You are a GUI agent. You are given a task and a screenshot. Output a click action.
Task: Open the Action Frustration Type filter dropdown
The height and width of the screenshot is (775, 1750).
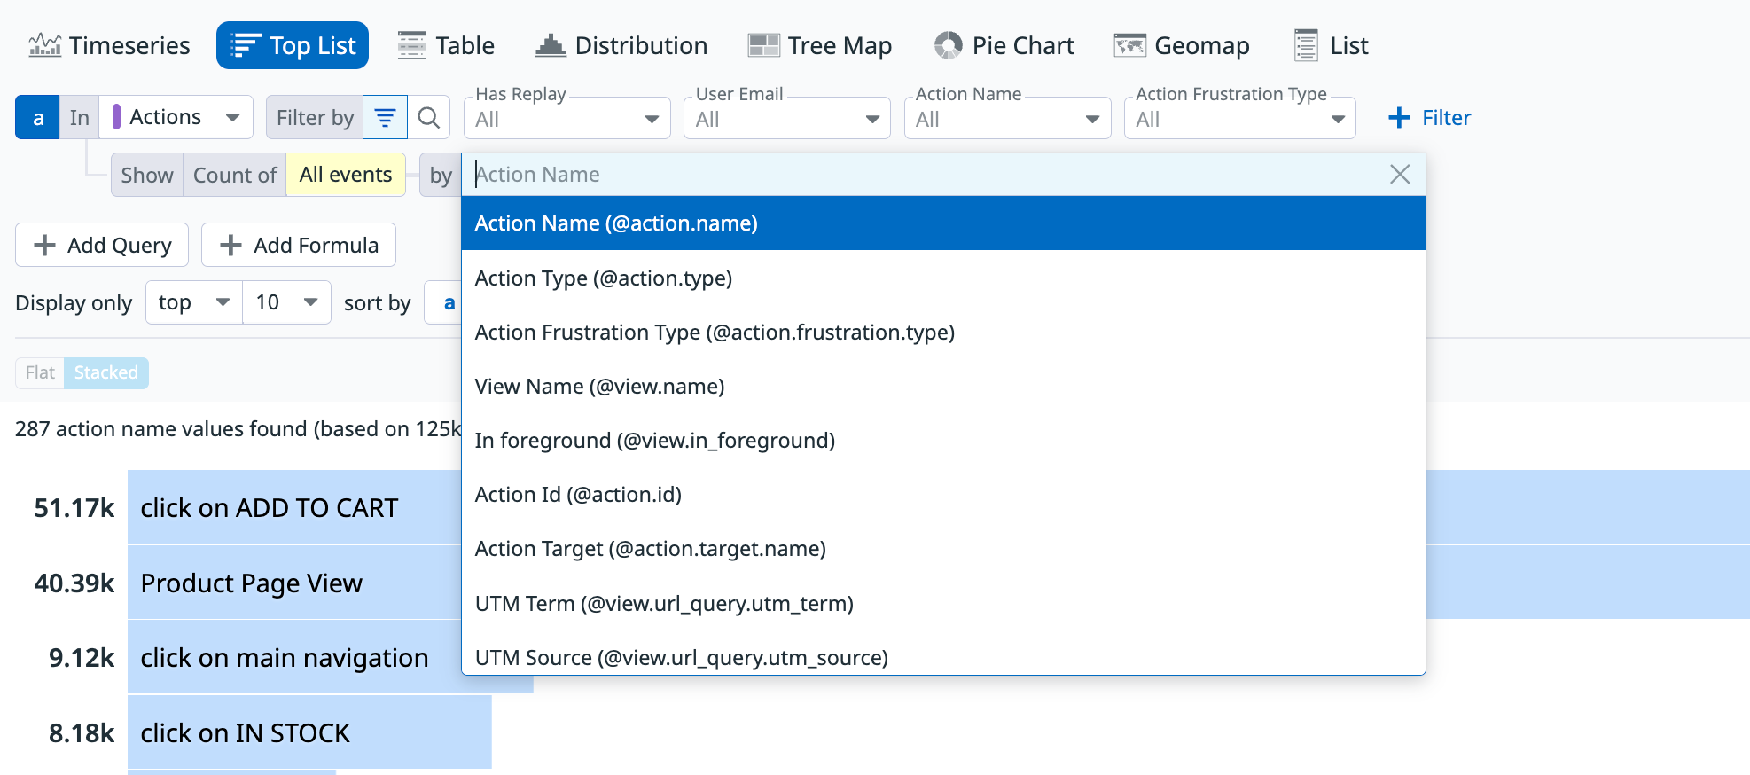point(1239,119)
